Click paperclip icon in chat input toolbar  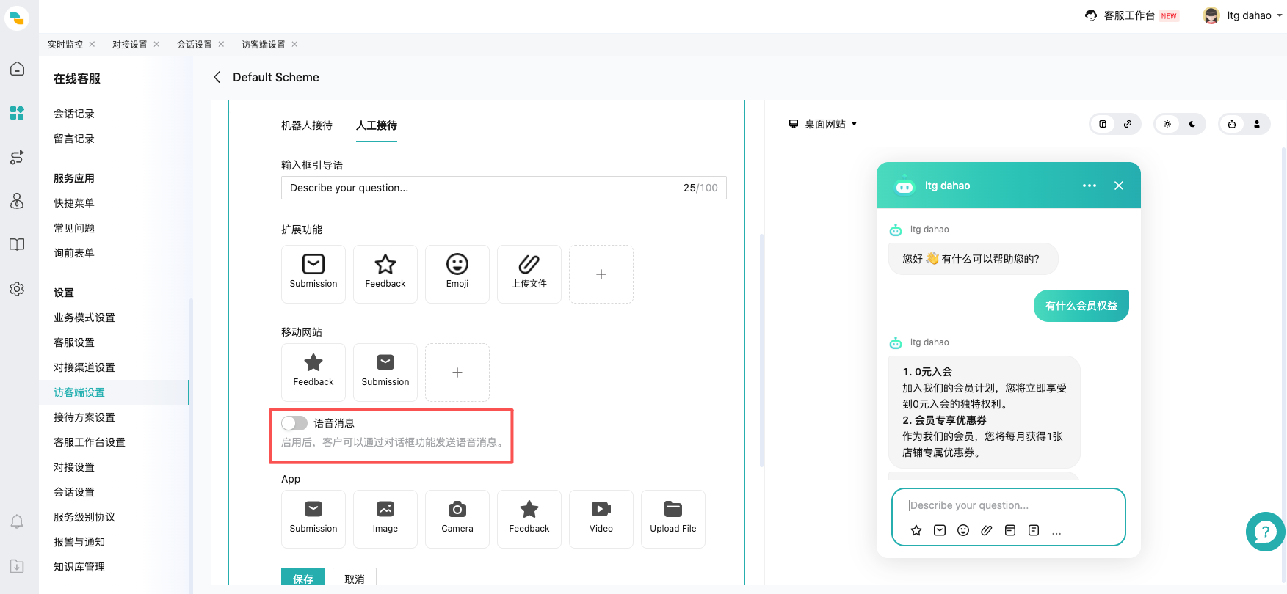click(x=987, y=530)
